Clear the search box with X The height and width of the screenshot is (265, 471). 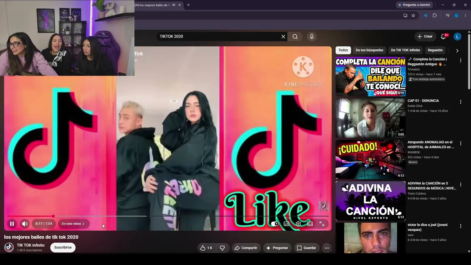[x=283, y=36]
